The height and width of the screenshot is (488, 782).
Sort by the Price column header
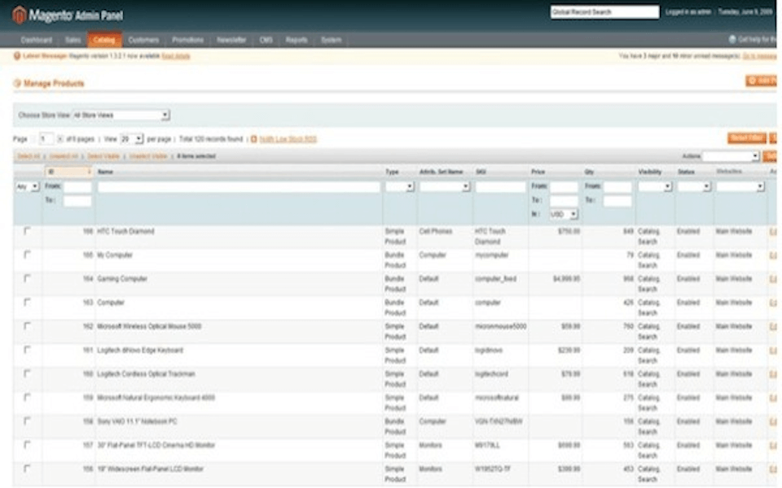click(x=538, y=172)
